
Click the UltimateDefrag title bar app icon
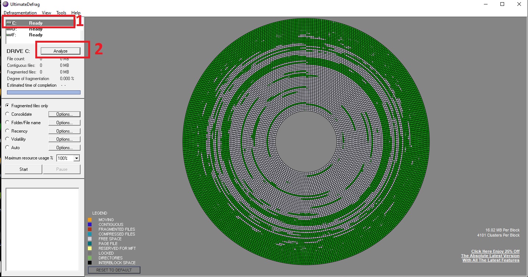tap(5, 4)
